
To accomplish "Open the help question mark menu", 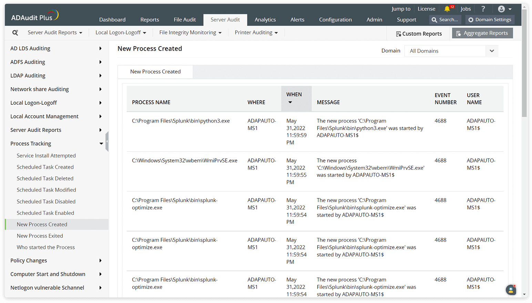I will tap(483, 9).
